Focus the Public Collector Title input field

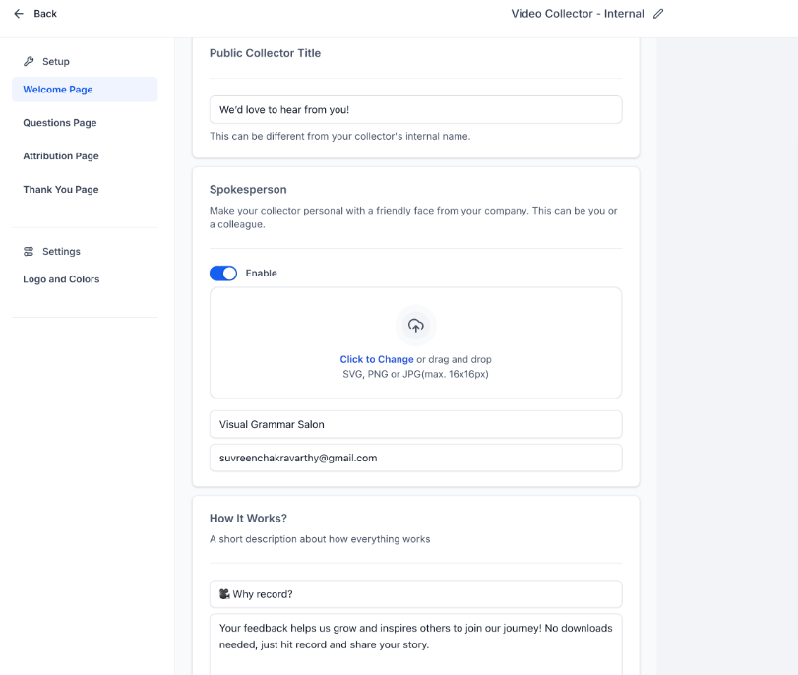pyautogui.click(x=415, y=110)
